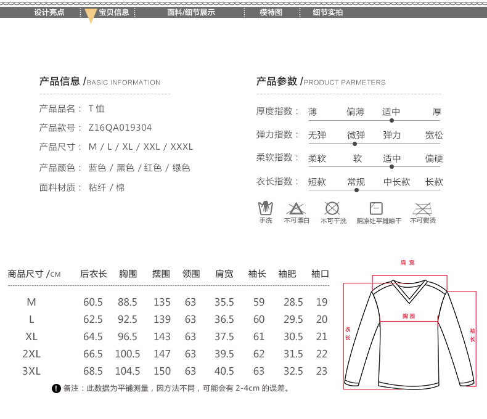Click product code Z16QA019304
The width and height of the screenshot is (487, 419).
pos(120,128)
